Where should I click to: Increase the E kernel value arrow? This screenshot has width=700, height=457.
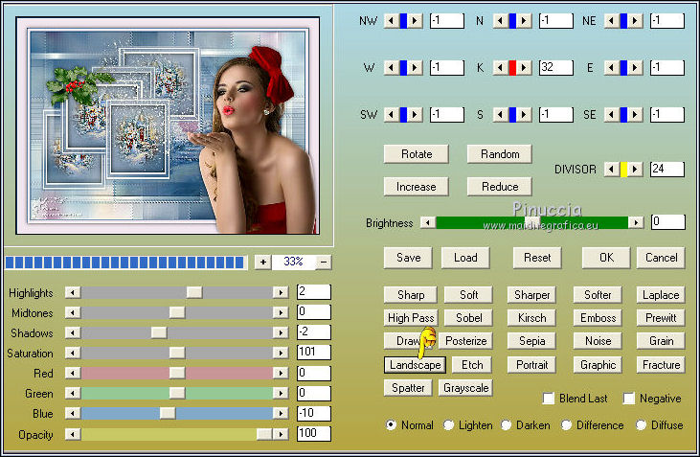(635, 68)
